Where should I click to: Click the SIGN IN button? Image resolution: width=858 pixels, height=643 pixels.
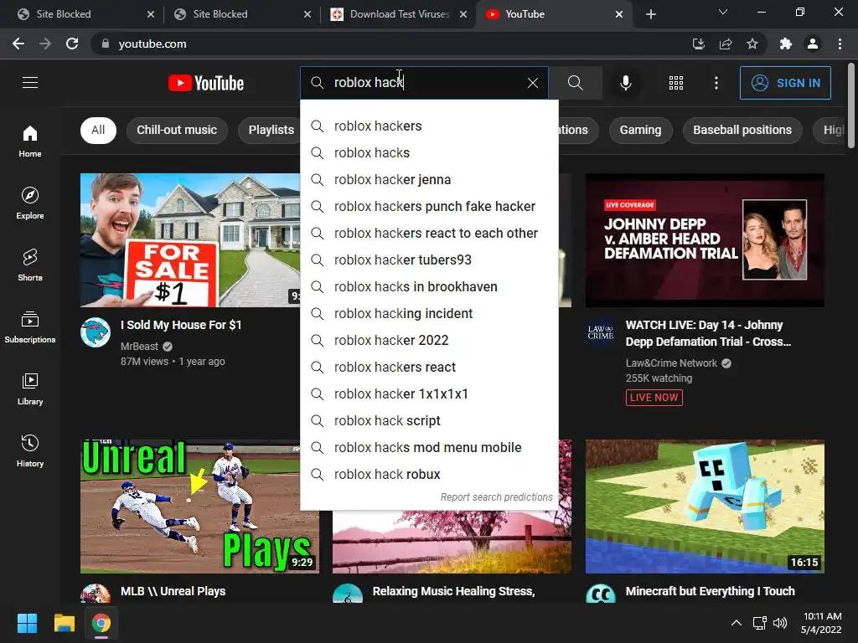pyautogui.click(x=785, y=83)
